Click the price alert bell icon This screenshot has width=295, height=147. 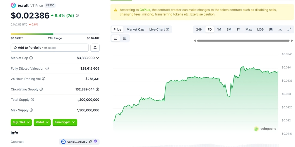point(95,48)
